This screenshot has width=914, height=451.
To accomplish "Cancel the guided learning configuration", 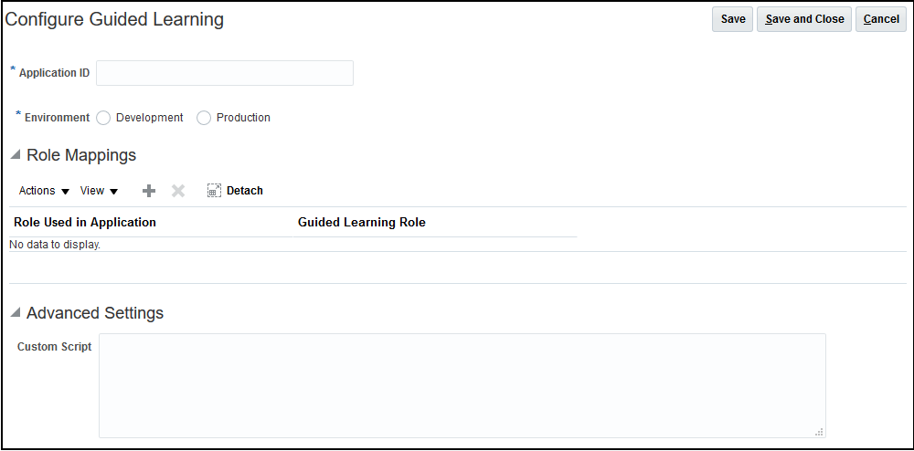I will (x=881, y=19).
